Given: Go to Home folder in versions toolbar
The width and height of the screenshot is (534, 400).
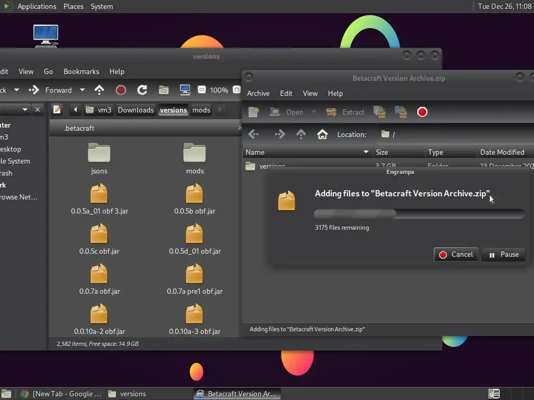Looking at the screenshot, I should [163, 90].
